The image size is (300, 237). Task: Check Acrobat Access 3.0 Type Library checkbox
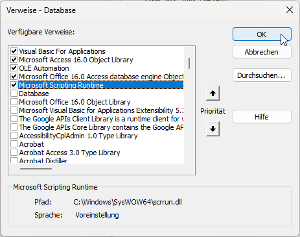[14, 153]
